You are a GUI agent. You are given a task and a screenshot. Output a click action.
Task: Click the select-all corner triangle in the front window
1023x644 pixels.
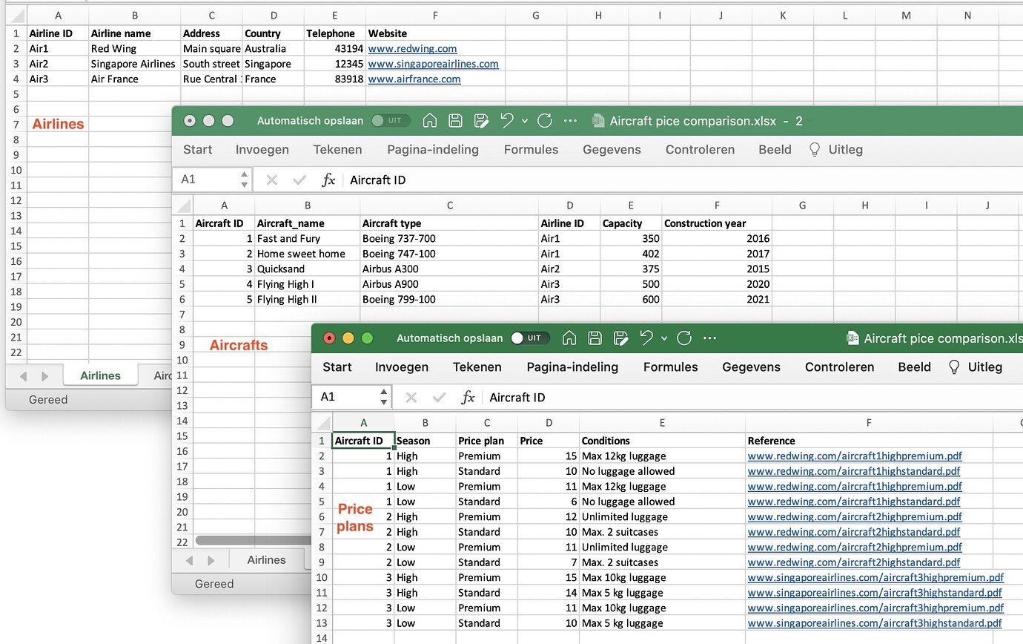pos(323,423)
